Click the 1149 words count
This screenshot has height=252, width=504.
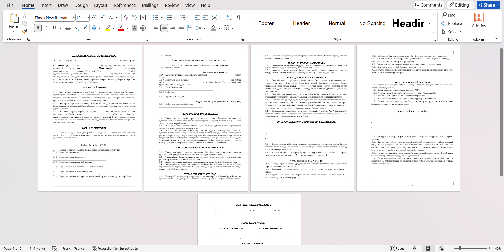37,248
